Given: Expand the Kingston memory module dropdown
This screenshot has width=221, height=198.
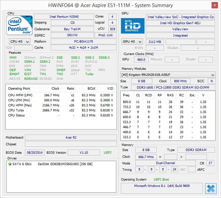Looking at the screenshot, I should pyautogui.click(x=168, y=75).
